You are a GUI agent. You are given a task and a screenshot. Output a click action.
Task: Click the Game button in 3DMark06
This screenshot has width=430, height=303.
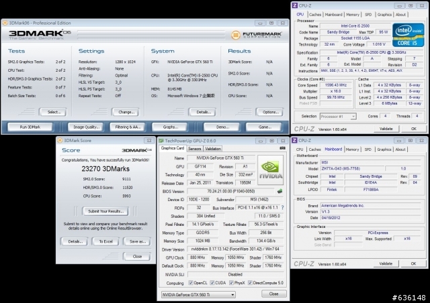(264, 127)
